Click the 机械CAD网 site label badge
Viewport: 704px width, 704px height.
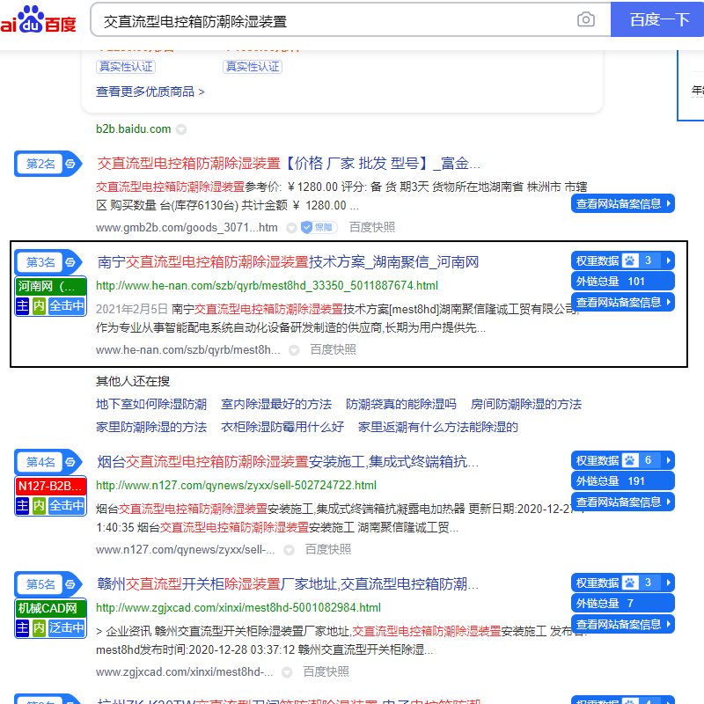tap(51, 608)
